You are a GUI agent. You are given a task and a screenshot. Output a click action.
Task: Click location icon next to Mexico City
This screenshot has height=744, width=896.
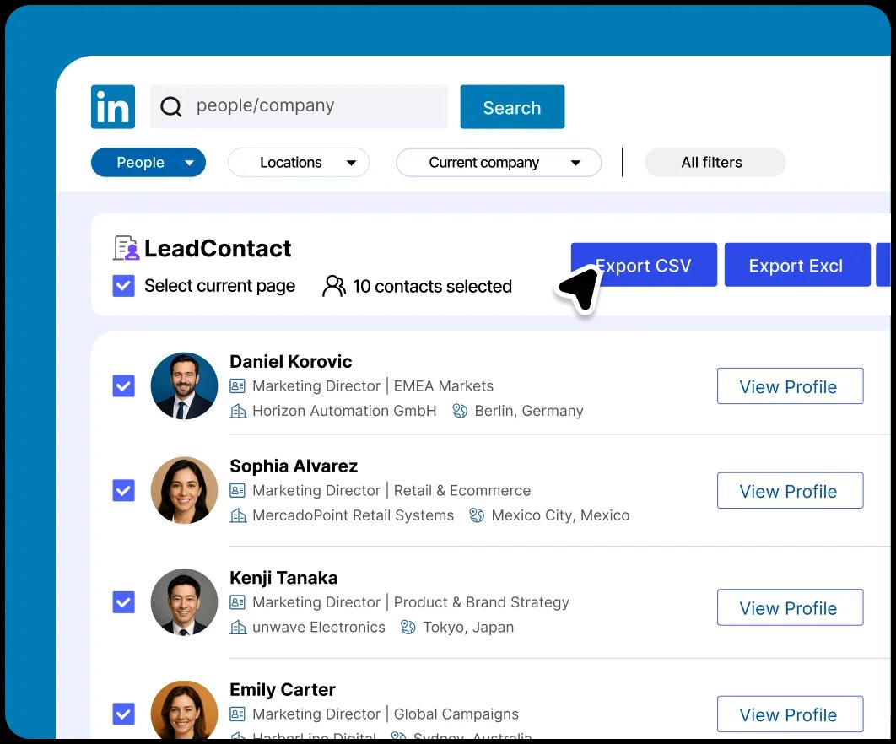(477, 515)
